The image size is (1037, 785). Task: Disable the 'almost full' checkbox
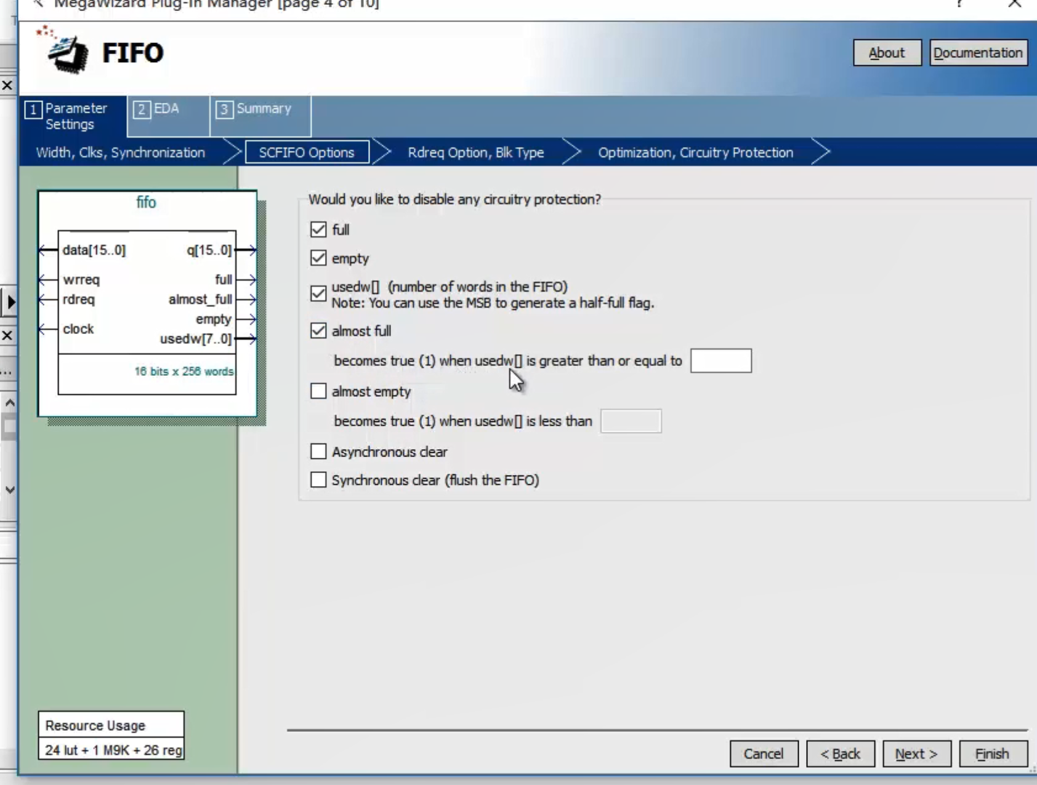[x=318, y=331]
